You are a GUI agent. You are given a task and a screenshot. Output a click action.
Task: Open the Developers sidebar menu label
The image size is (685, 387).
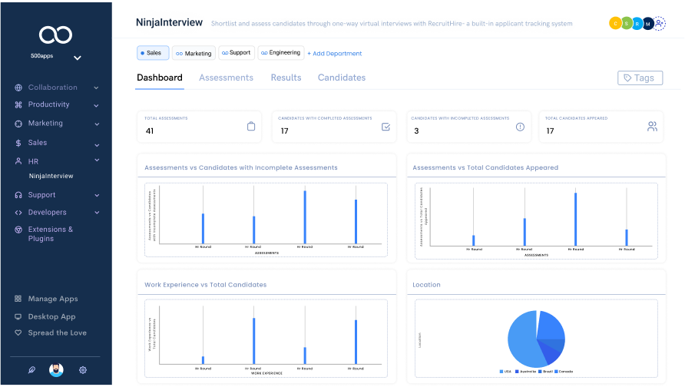tap(47, 213)
